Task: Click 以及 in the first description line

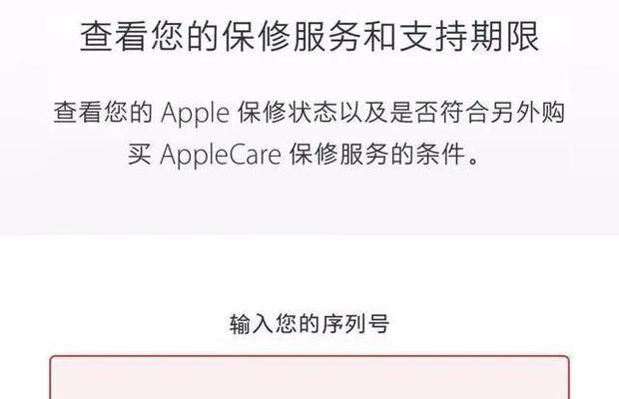Action: click(x=363, y=112)
